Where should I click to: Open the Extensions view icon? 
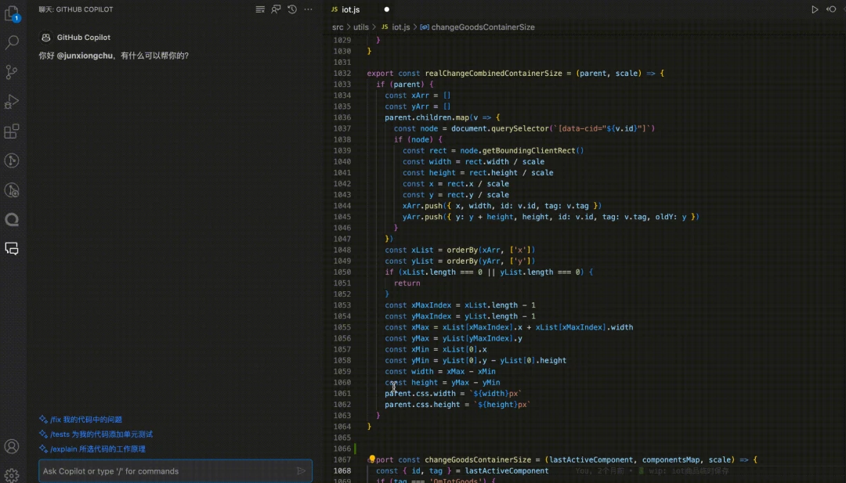pyautogui.click(x=12, y=131)
